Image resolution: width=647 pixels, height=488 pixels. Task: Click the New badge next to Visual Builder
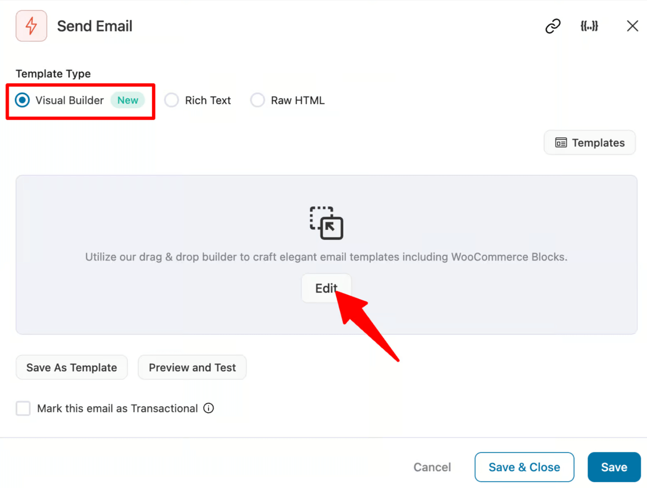[x=128, y=100]
